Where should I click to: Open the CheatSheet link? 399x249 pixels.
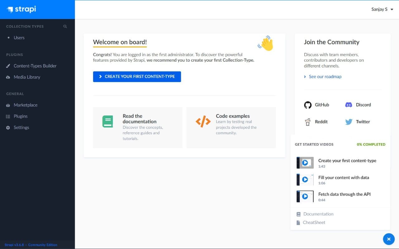click(x=314, y=222)
